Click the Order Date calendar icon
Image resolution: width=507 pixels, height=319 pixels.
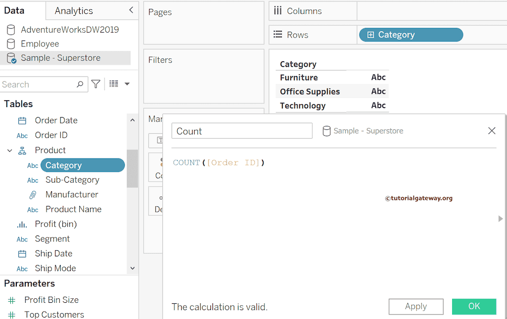[x=22, y=120]
